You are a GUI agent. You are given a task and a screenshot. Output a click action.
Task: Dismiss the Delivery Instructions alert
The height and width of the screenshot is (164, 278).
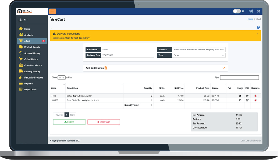tap(257, 34)
